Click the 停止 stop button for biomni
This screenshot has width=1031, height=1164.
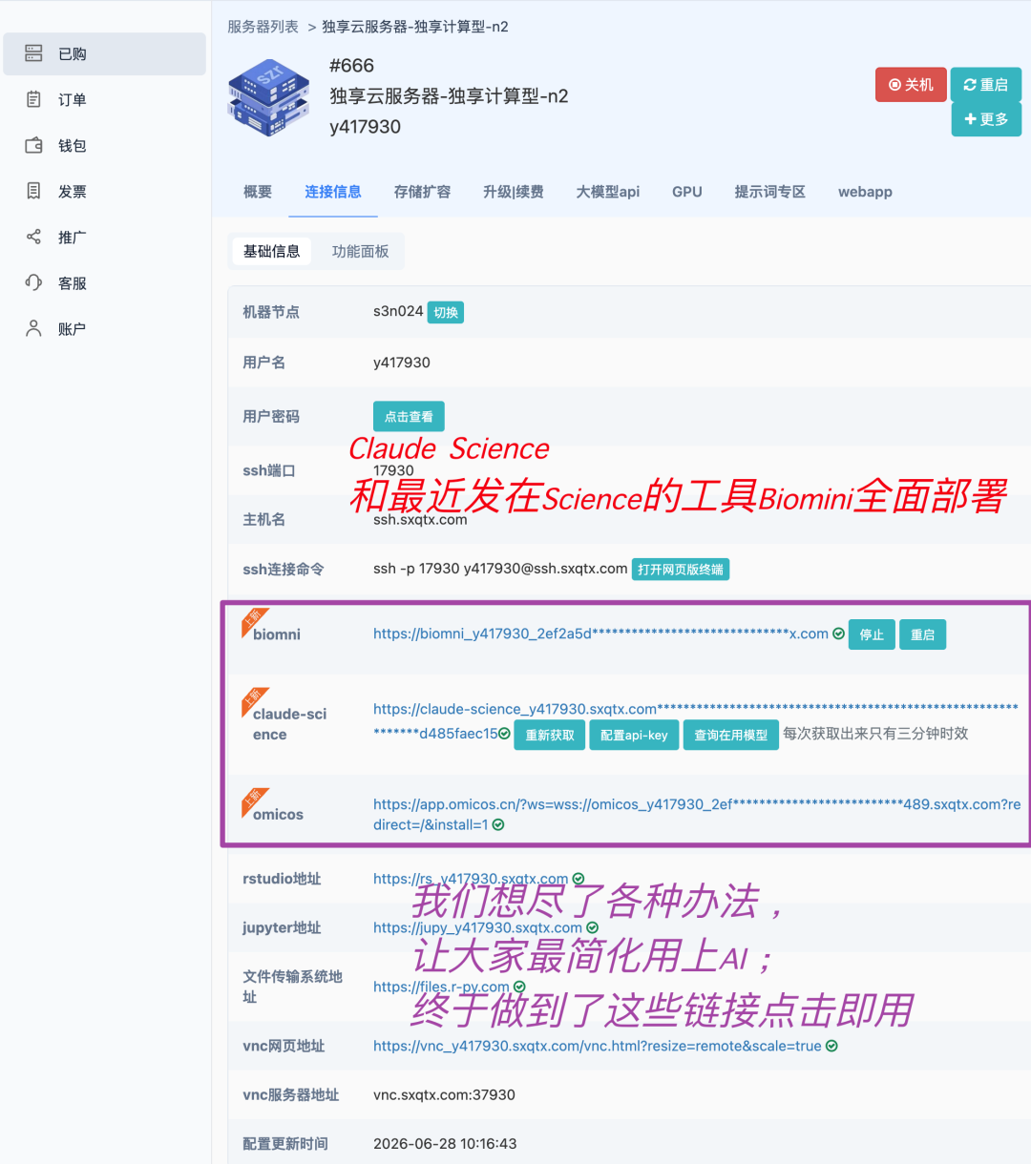[872, 634]
